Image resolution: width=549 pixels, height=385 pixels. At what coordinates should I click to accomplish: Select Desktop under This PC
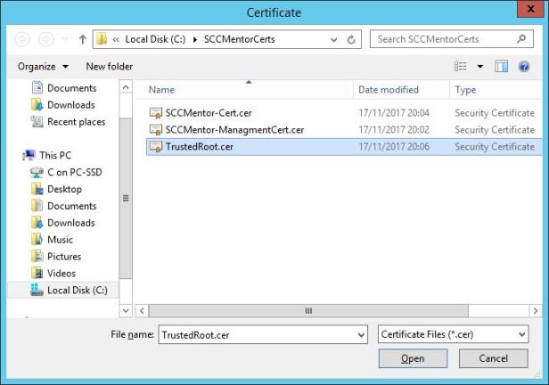pos(56,189)
